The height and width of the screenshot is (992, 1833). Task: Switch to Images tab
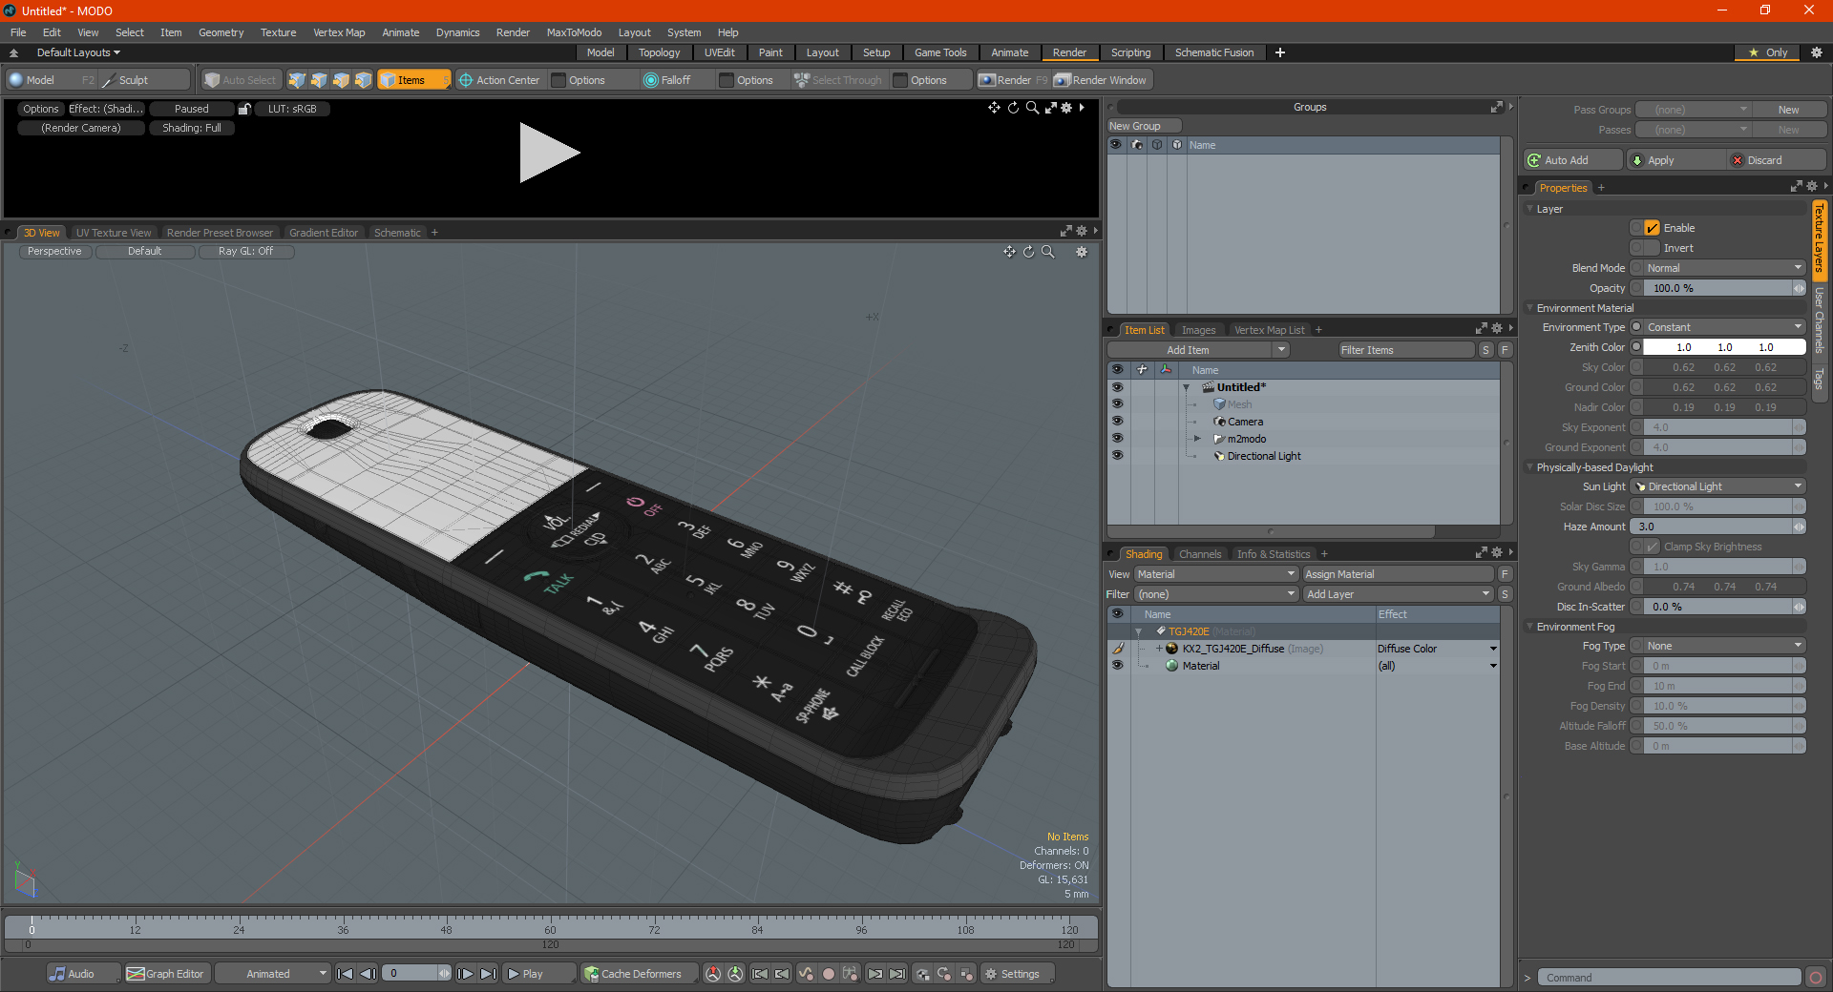pos(1198,330)
